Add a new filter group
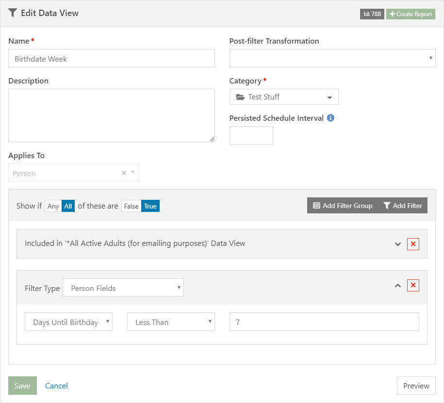Screen dimensions: 444x403 [343, 206]
